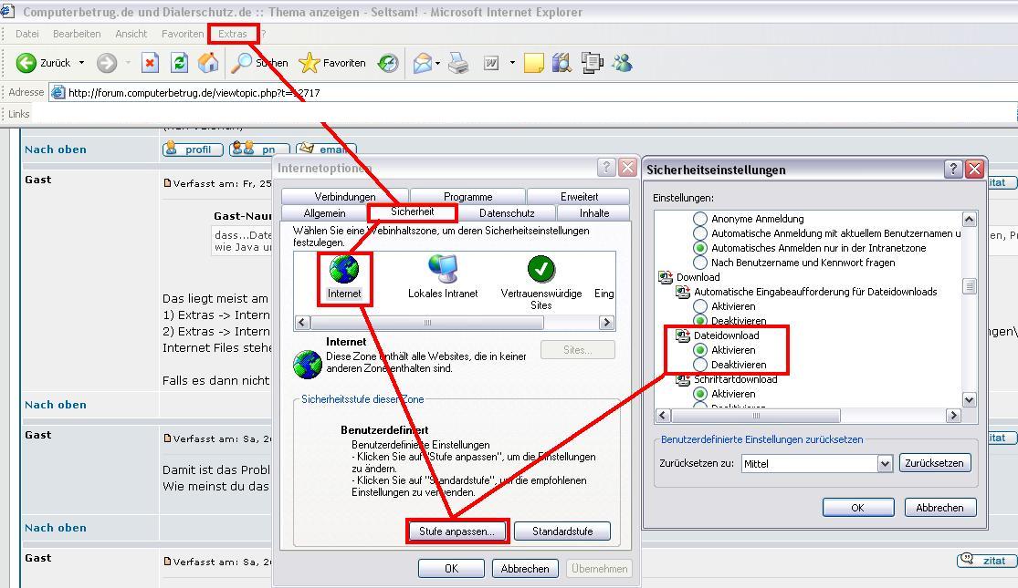Click the Stop loading icon in toolbar

pos(151,63)
